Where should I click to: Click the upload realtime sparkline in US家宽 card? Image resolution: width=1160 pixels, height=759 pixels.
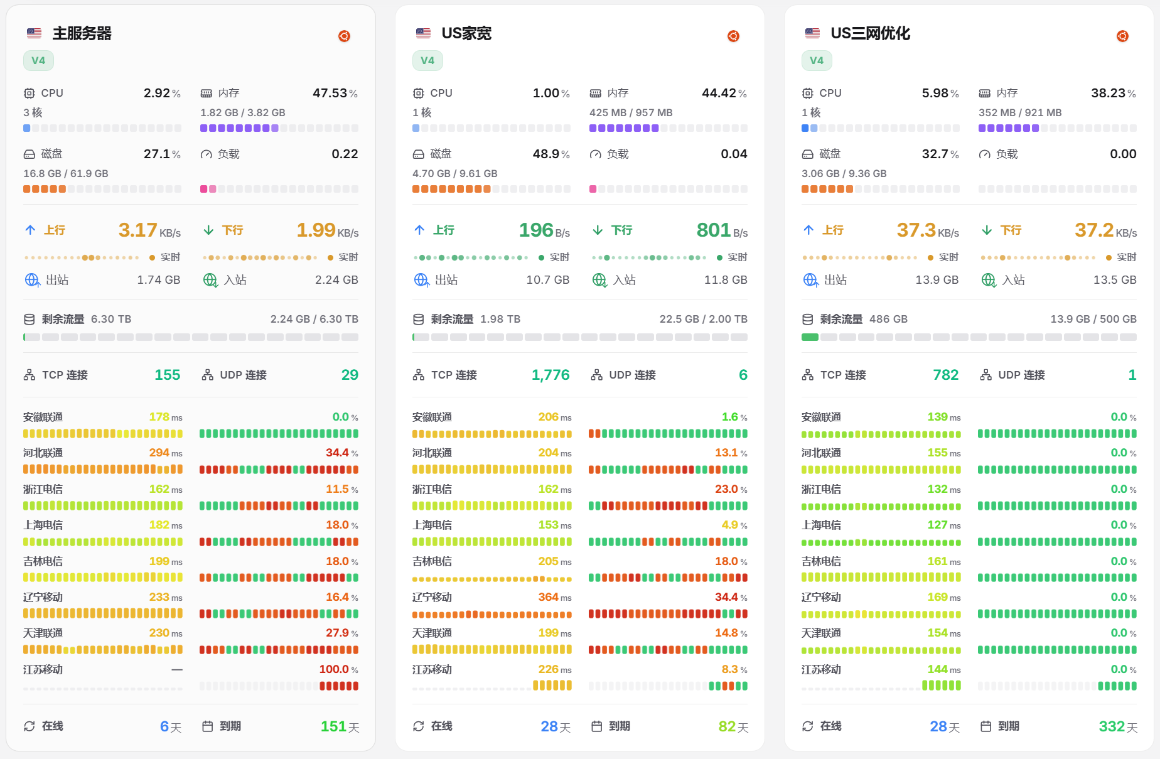pyautogui.click(x=471, y=257)
